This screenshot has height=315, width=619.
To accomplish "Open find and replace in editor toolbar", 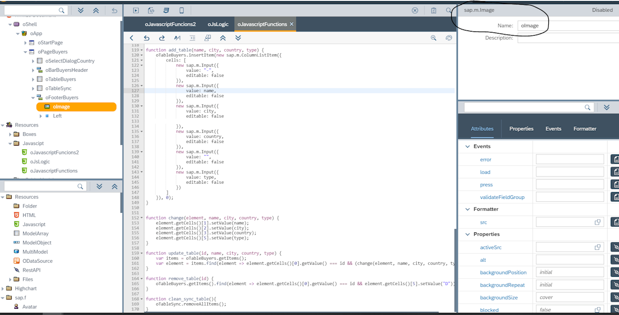I will click(177, 38).
